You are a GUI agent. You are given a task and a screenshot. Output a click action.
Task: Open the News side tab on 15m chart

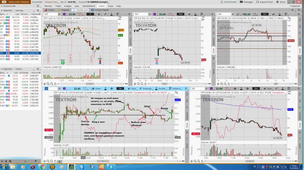pos(214,72)
